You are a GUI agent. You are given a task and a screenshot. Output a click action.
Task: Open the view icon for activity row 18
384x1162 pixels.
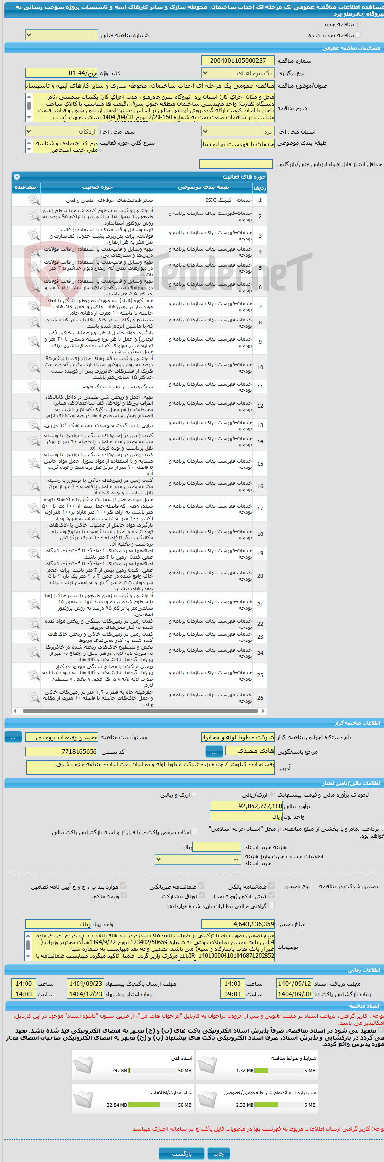click(x=33, y=534)
